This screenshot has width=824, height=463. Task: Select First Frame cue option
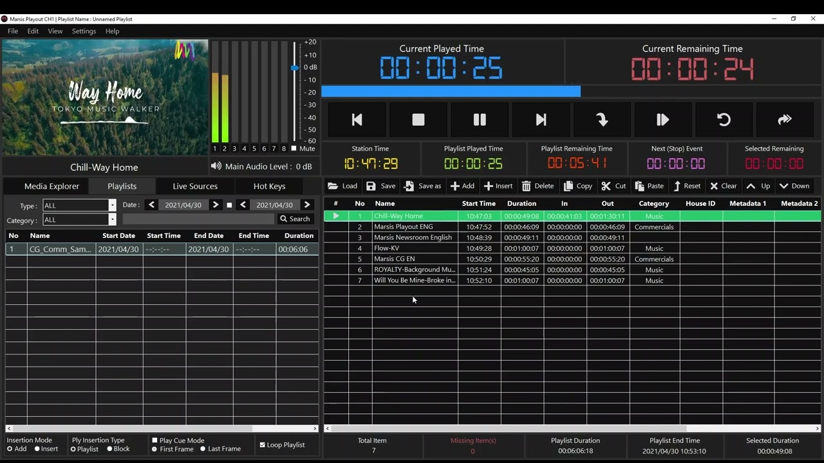(x=154, y=449)
